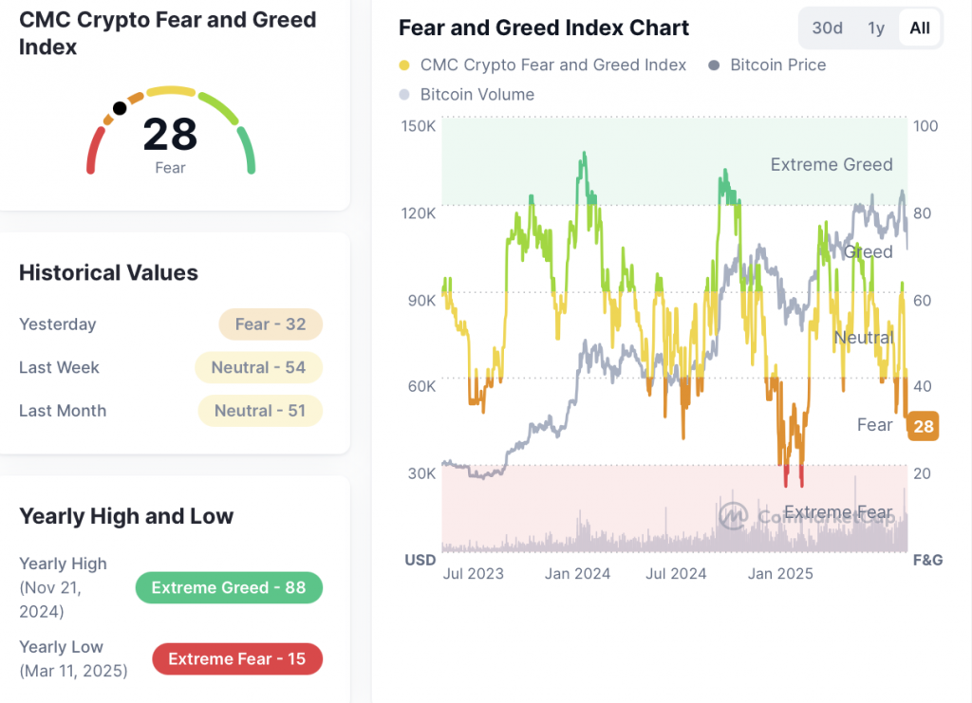Click the Last Week Neutral - 54 badge

pyautogui.click(x=259, y=367)
